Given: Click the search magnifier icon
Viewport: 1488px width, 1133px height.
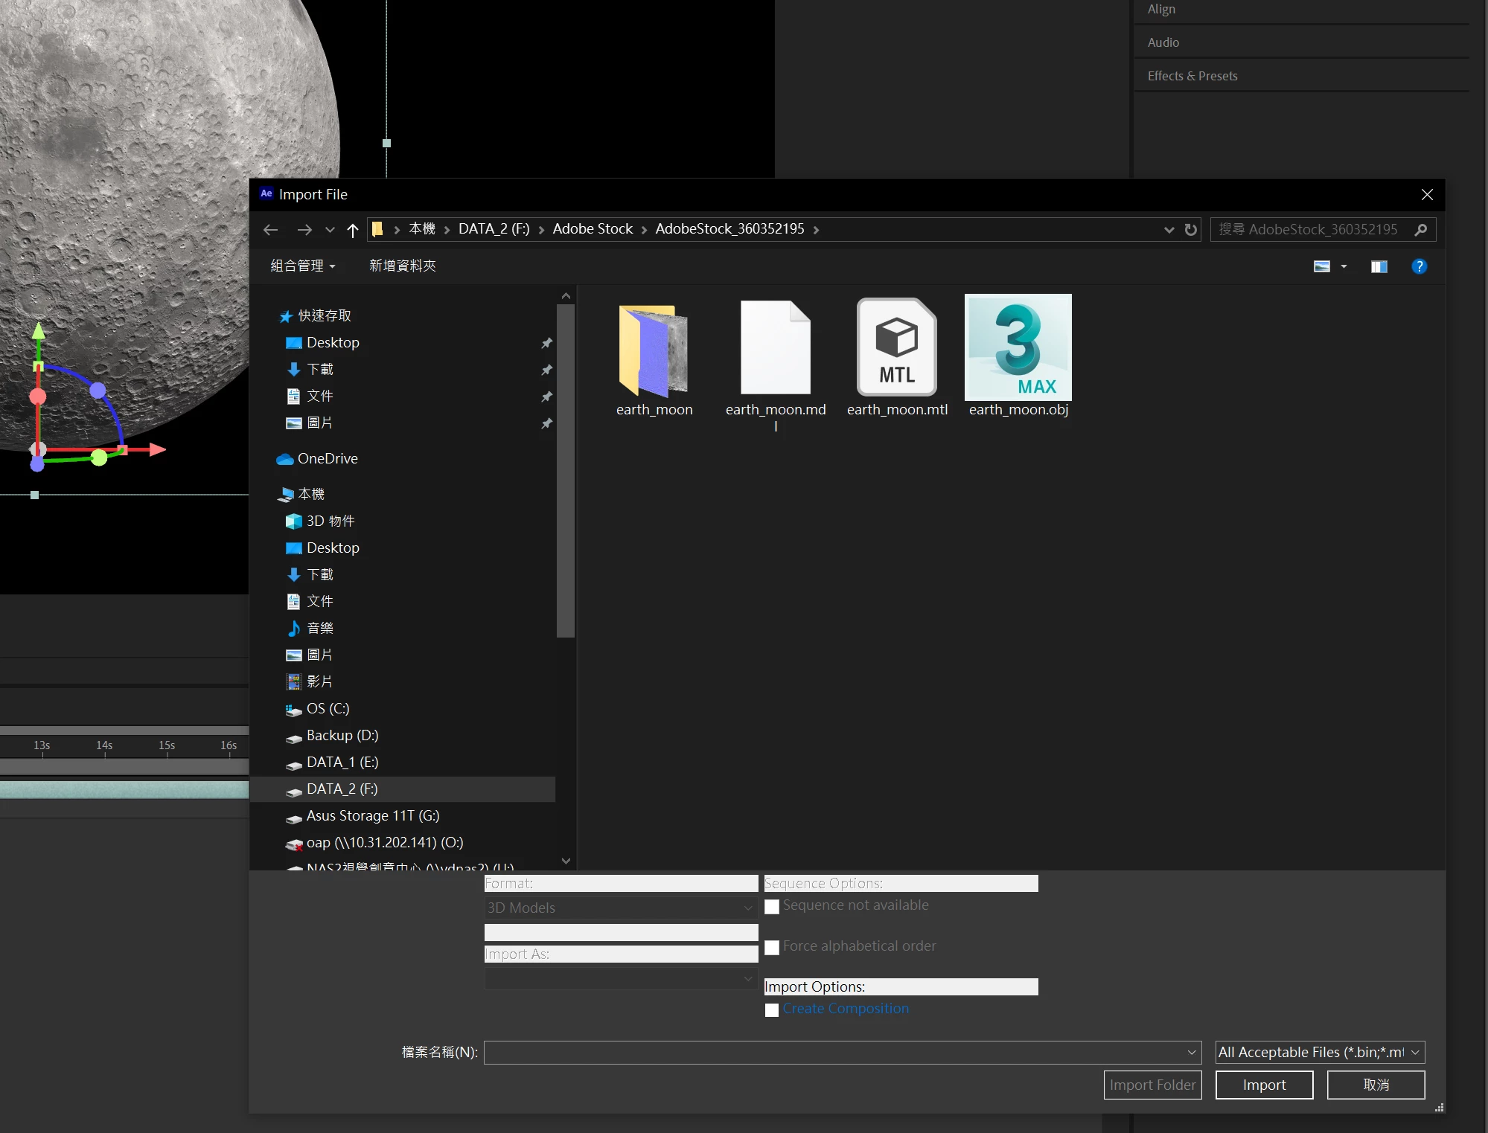Looking at the screenshot, I should coord(1420,230).
